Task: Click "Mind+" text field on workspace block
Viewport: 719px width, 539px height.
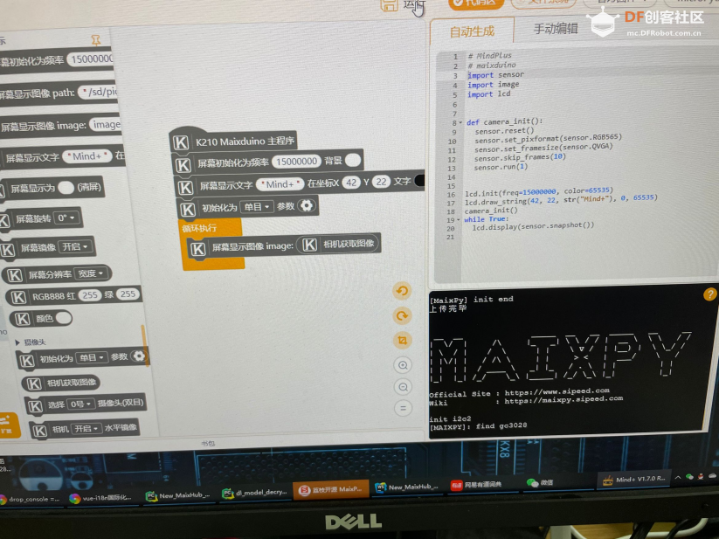Action: (x=280, y=184)
